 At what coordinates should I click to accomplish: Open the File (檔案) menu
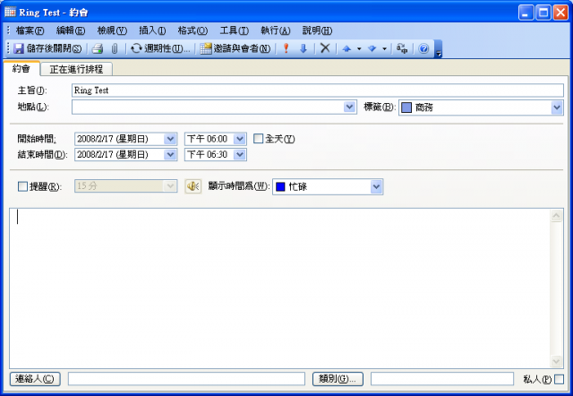[30, 30]
